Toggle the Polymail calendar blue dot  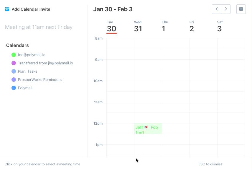pyautogui.click(x=14, y=88)
